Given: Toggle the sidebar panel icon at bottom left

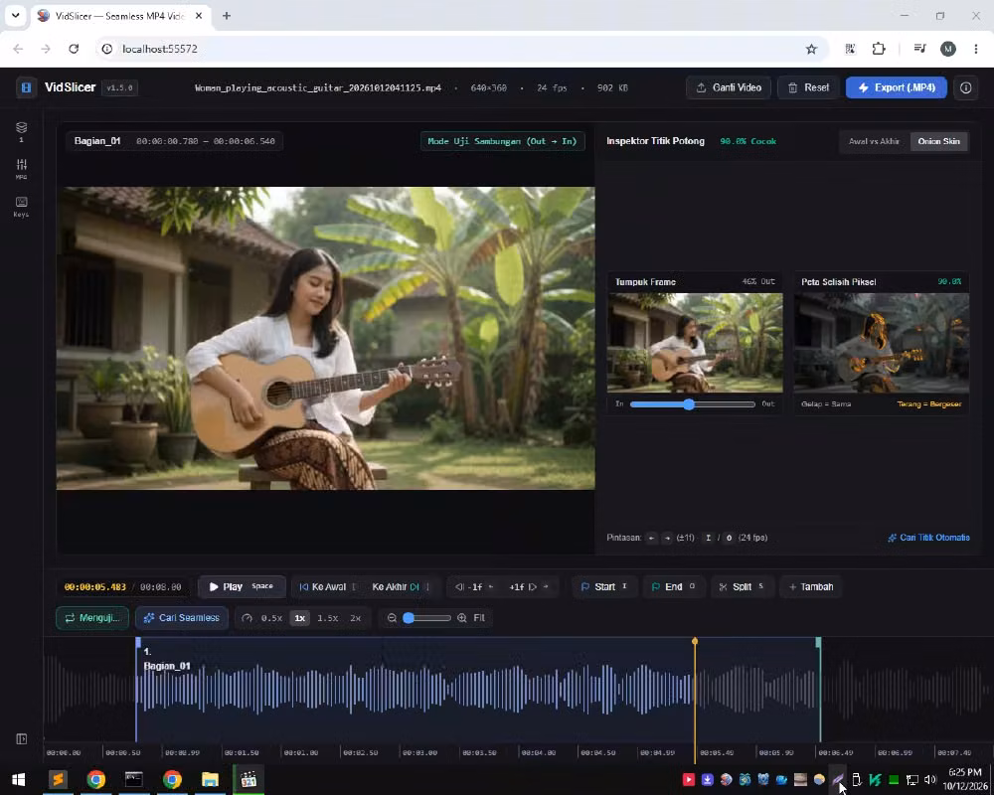Looking at the screenshot, I should (x=22, y=739).
